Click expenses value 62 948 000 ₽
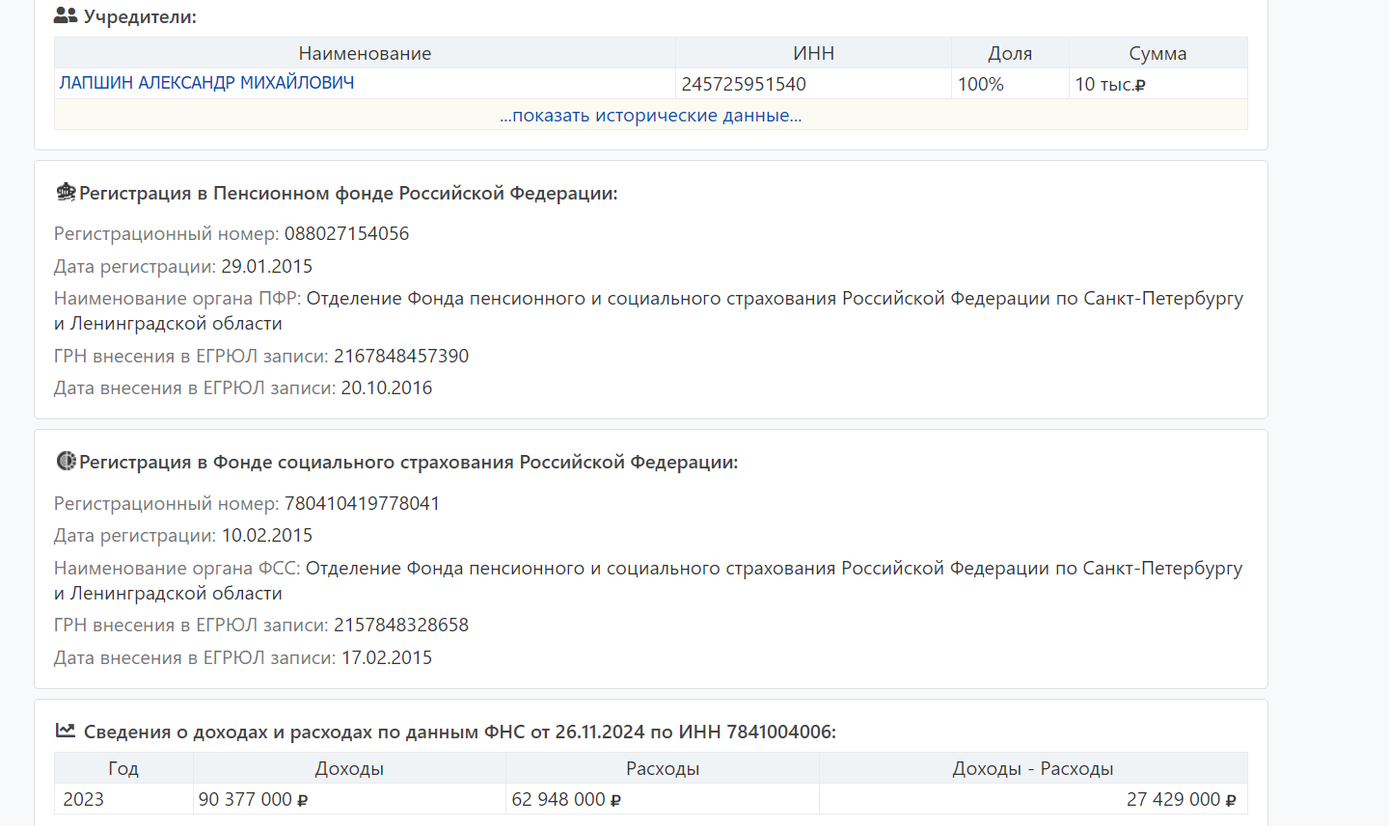This screenshot has height=826, width=1389. click(566, 799)
